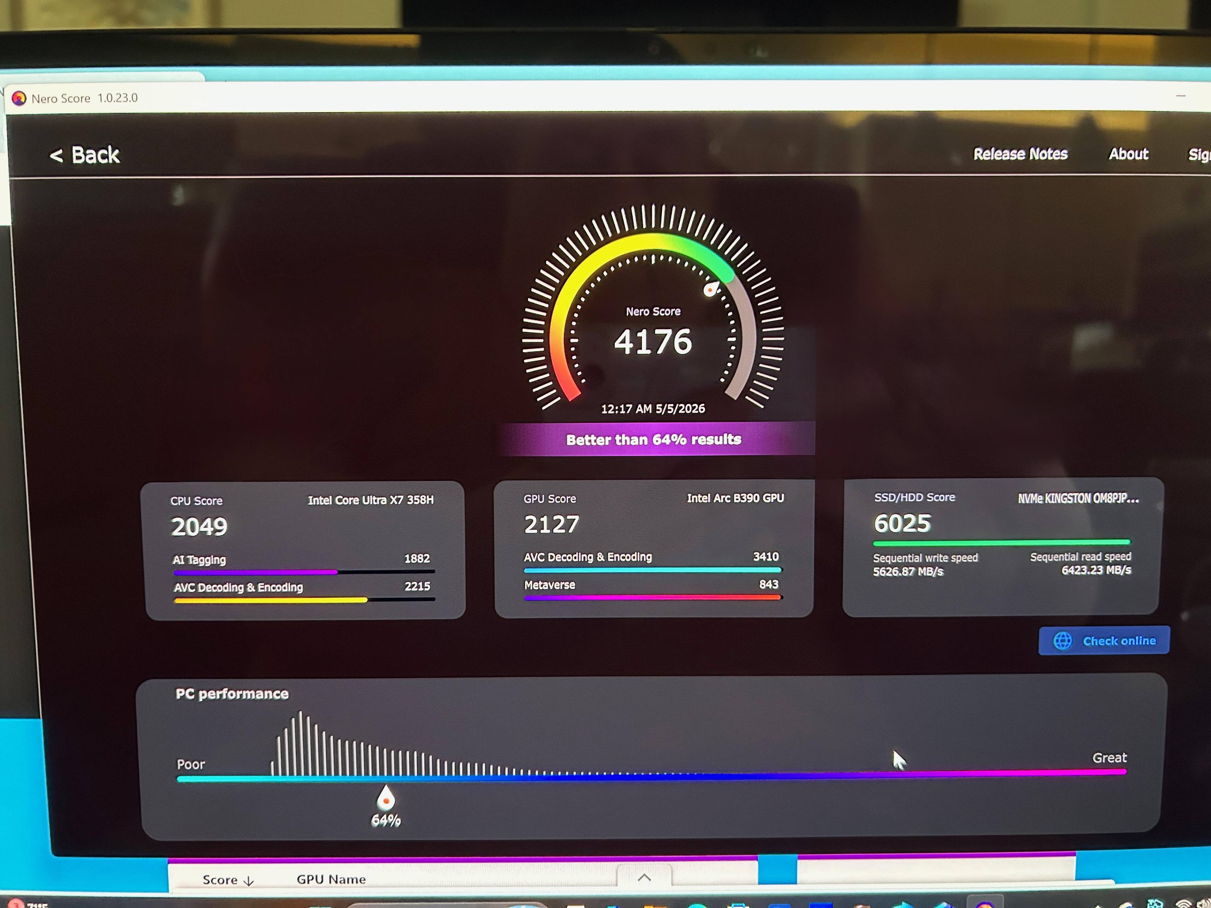Image resolution: width=1211 pixels, height=908 pixels.
Task: Click the 64% droplet marker under performance bar
Action: 385,798
